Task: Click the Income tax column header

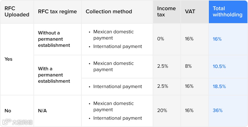Action: [167, 12]
